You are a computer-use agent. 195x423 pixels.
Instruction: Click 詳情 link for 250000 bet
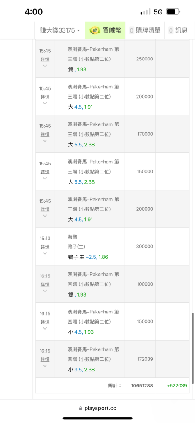[x=45, y=59]
